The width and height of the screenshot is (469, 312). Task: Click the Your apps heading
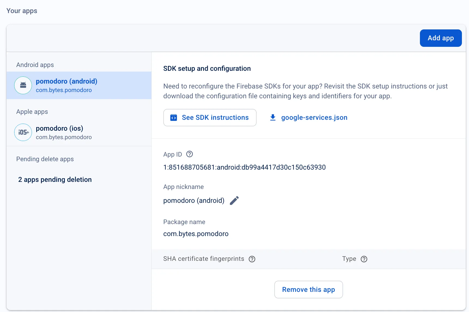(22, 11)
